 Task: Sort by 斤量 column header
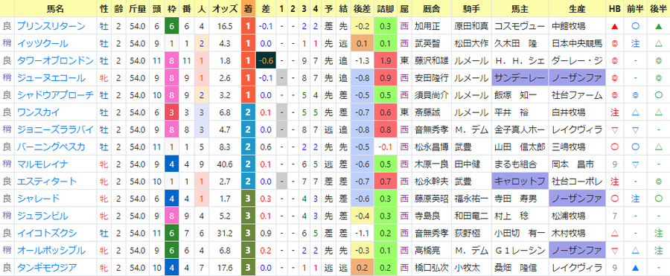(138, 8)
